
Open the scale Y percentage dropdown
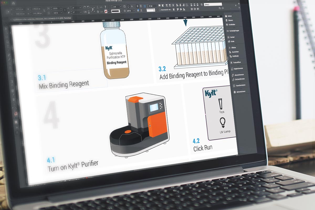click(x=61, y=13)
